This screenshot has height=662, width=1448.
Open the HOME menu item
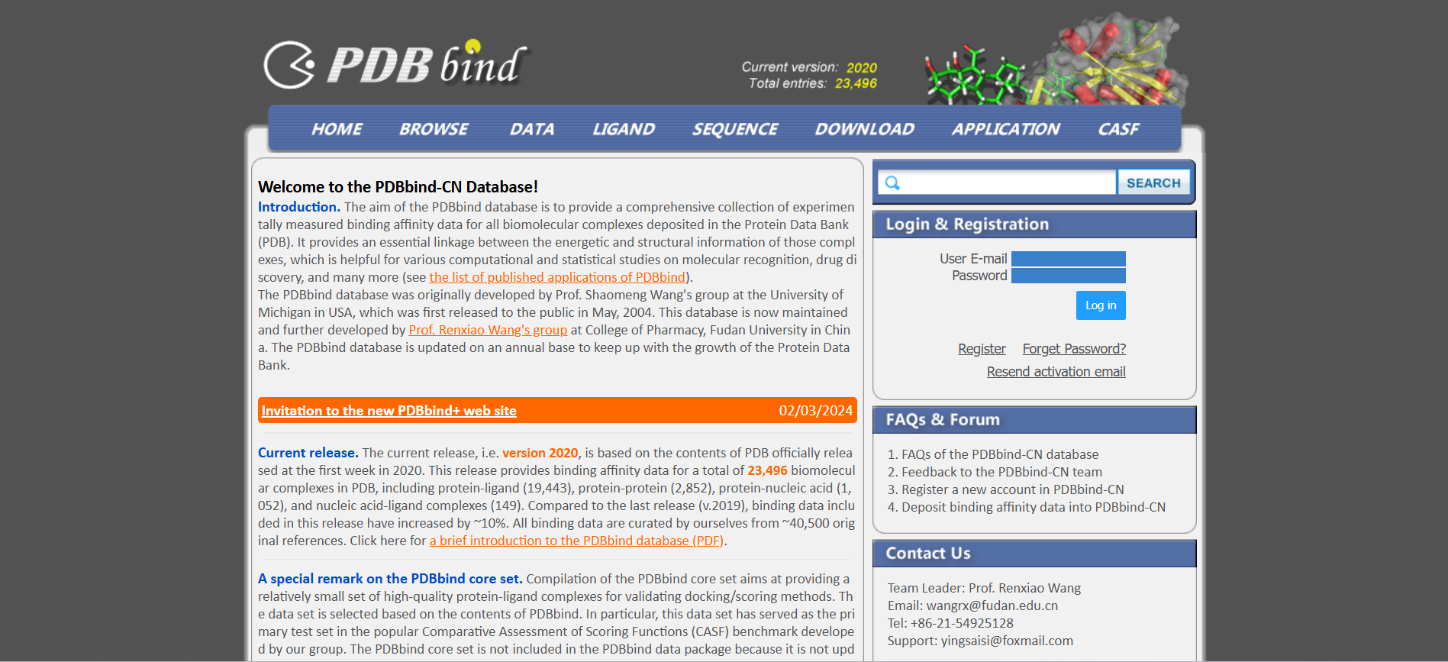(x=337, y=129)
